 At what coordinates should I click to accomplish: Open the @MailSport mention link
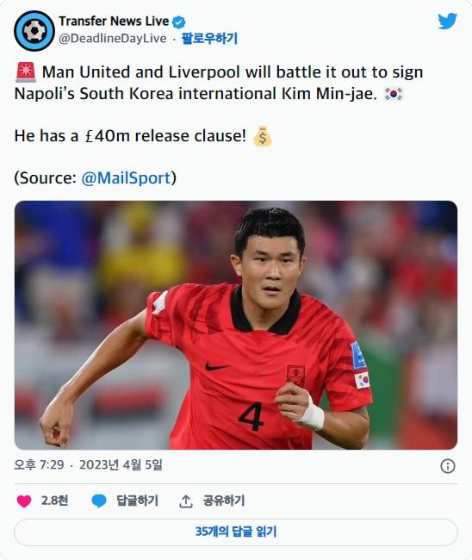[126, 177]
